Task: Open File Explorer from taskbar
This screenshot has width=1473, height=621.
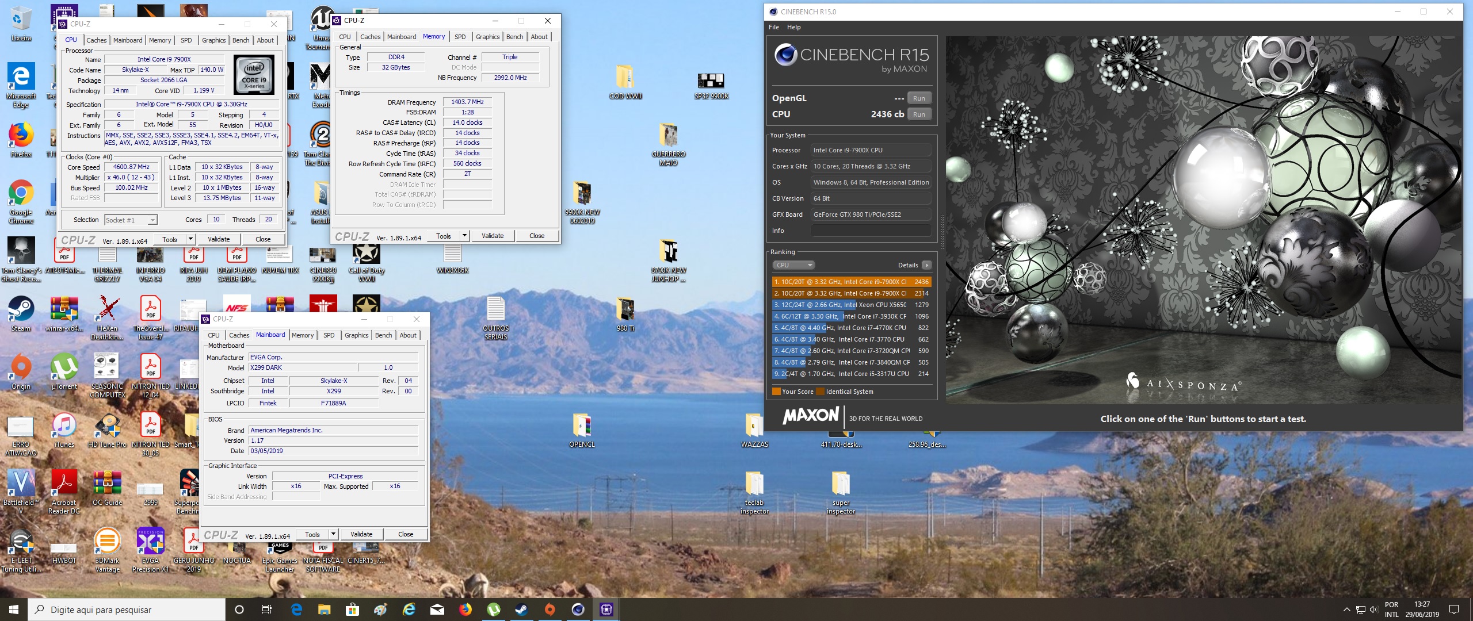Action: [x=324, y=609]
